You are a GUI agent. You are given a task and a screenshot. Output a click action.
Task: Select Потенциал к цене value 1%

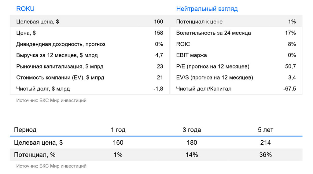click(292, 22)
